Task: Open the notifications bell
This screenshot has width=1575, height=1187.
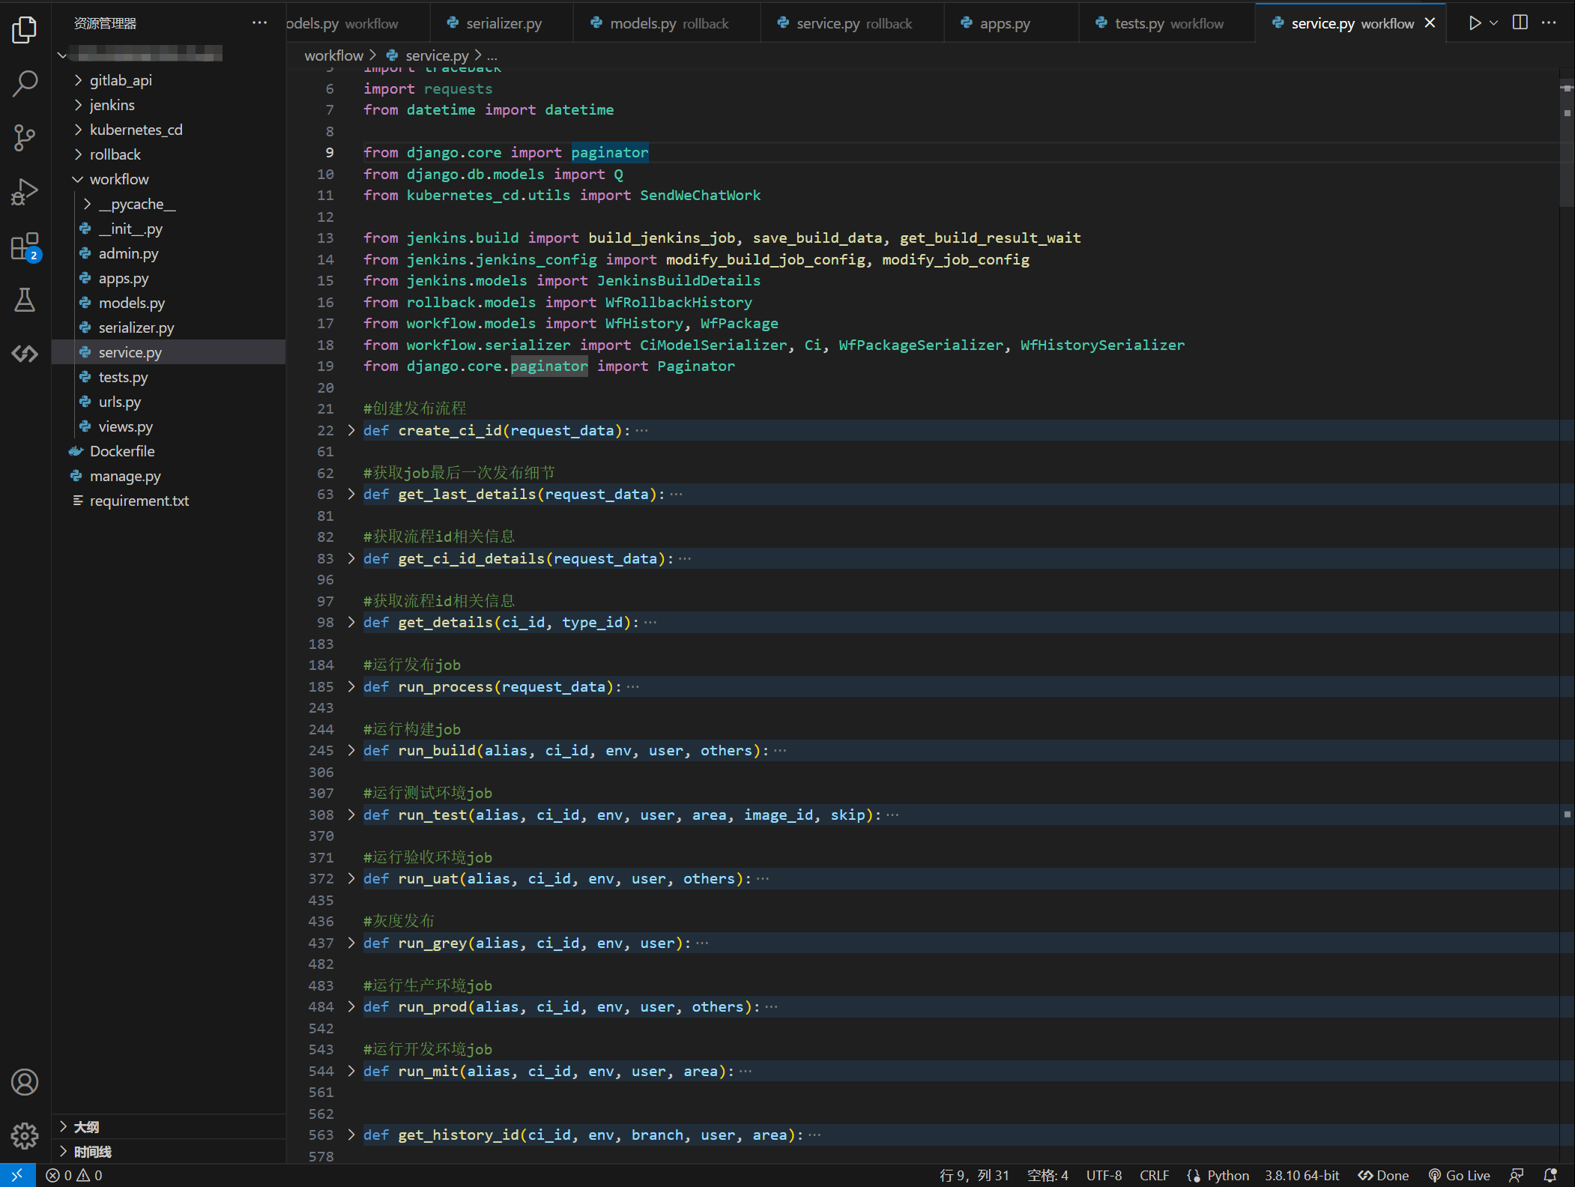Action: 1550,1175
